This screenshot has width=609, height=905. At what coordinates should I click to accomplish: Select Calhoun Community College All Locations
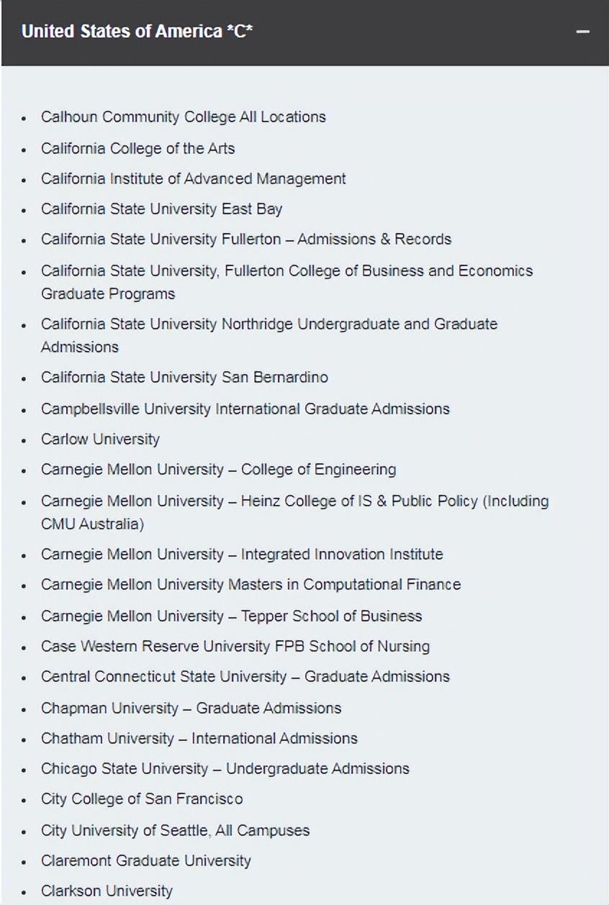pos(183,117)
